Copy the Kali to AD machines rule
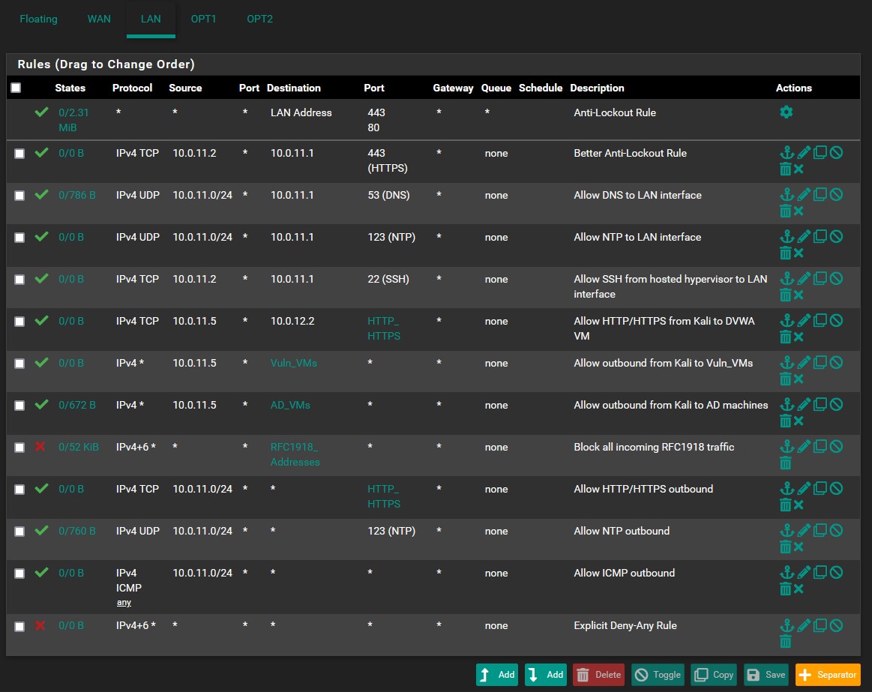 (x=820, y=405)
